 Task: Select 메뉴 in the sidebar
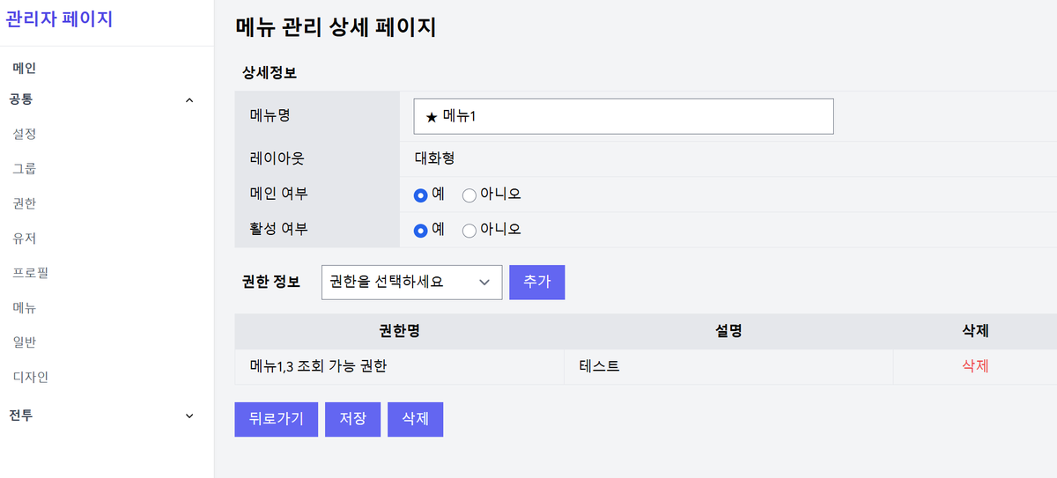(25, 307)
